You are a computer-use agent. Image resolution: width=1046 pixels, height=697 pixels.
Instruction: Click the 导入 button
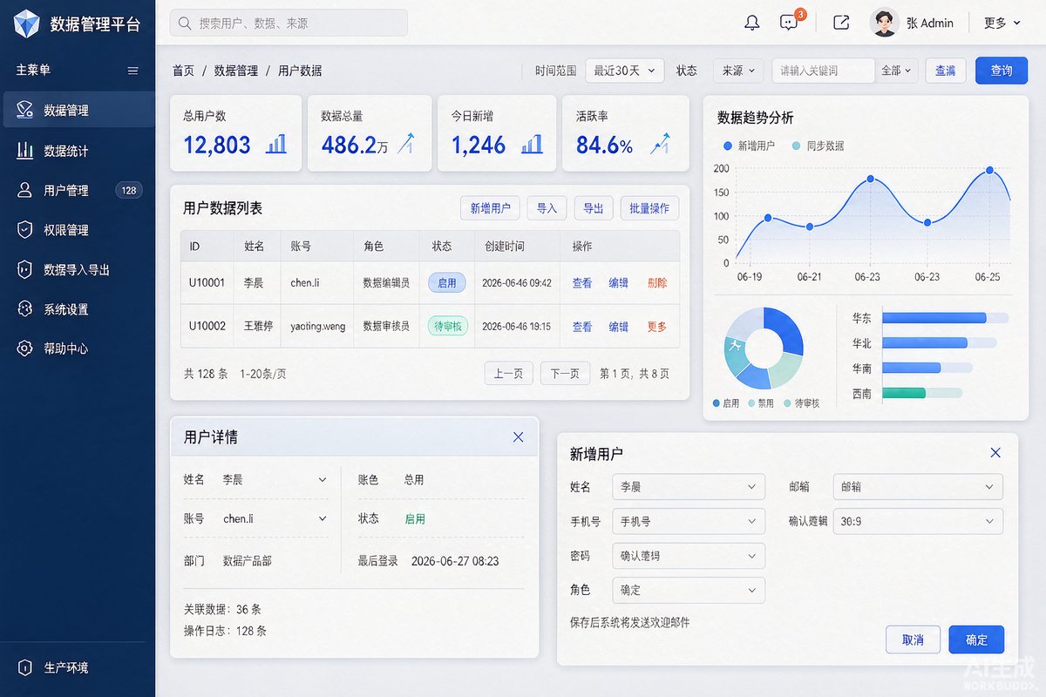pos(547,208)
